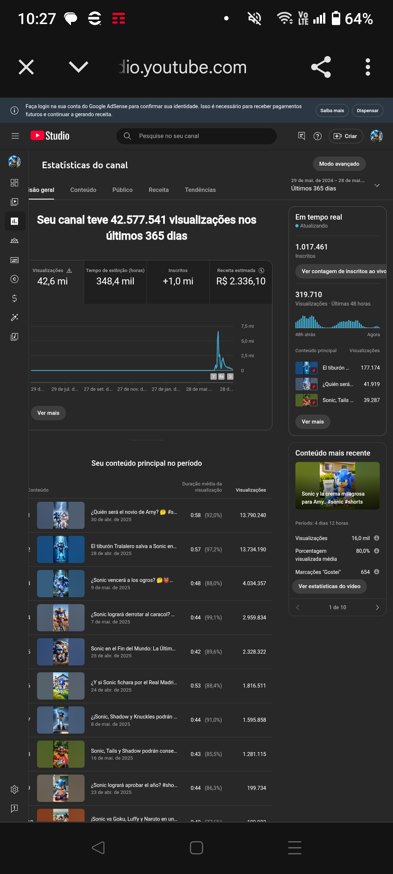
Task: Open Copyright via sidebar C icon
Action: coord(15,279)
